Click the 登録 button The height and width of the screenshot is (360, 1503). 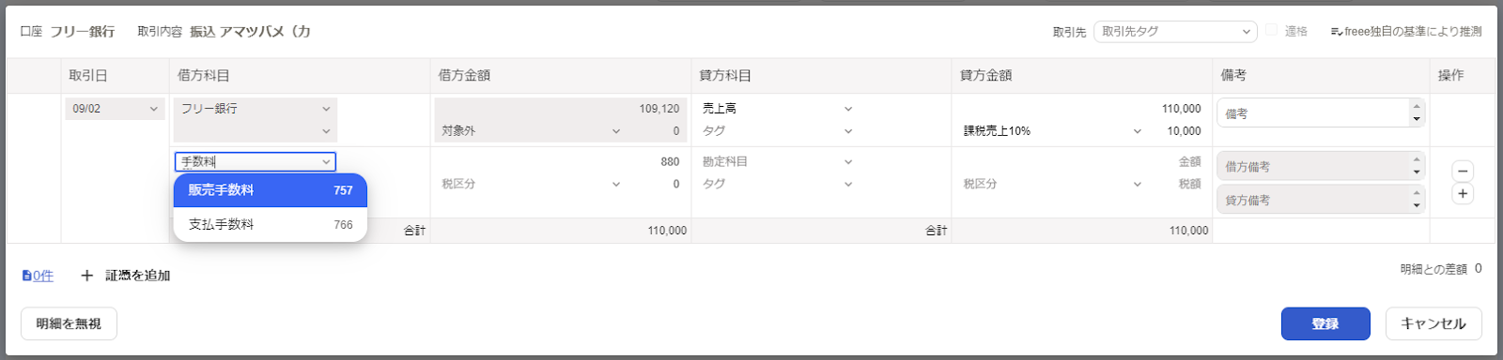1325,323
